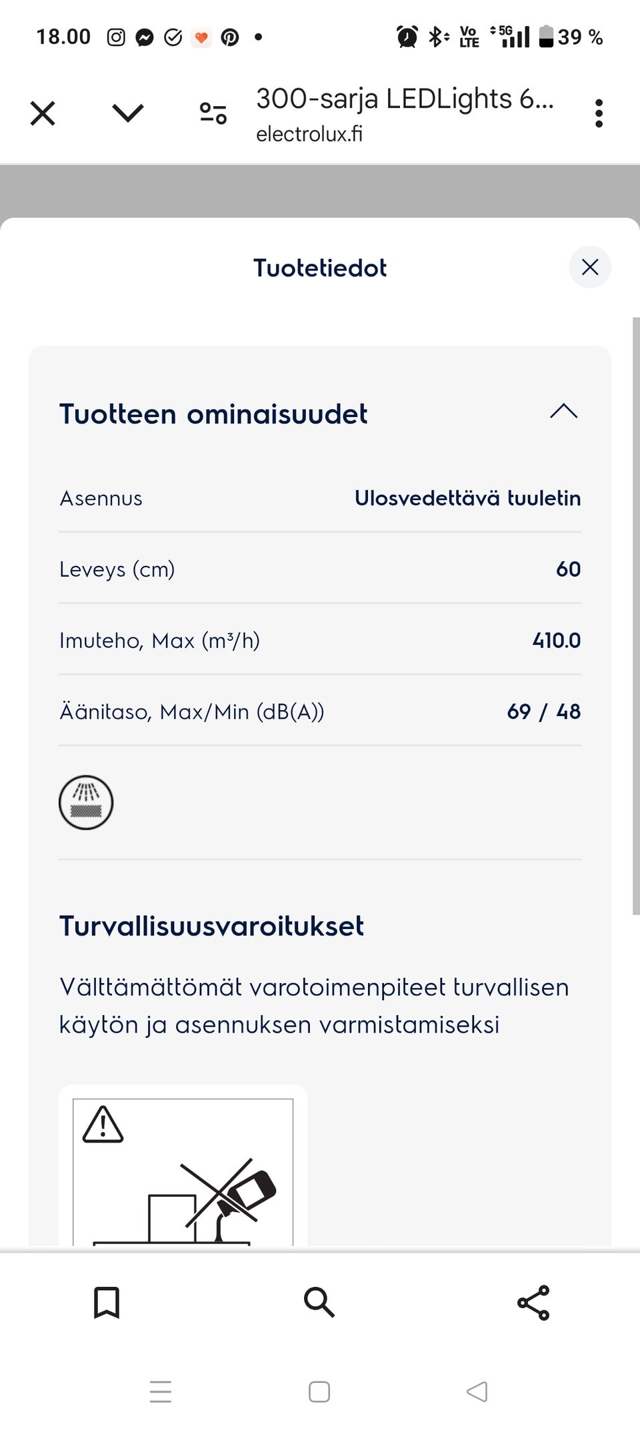Tap the grease filter feature icon

pyautogui.click(x=86, y=802)
